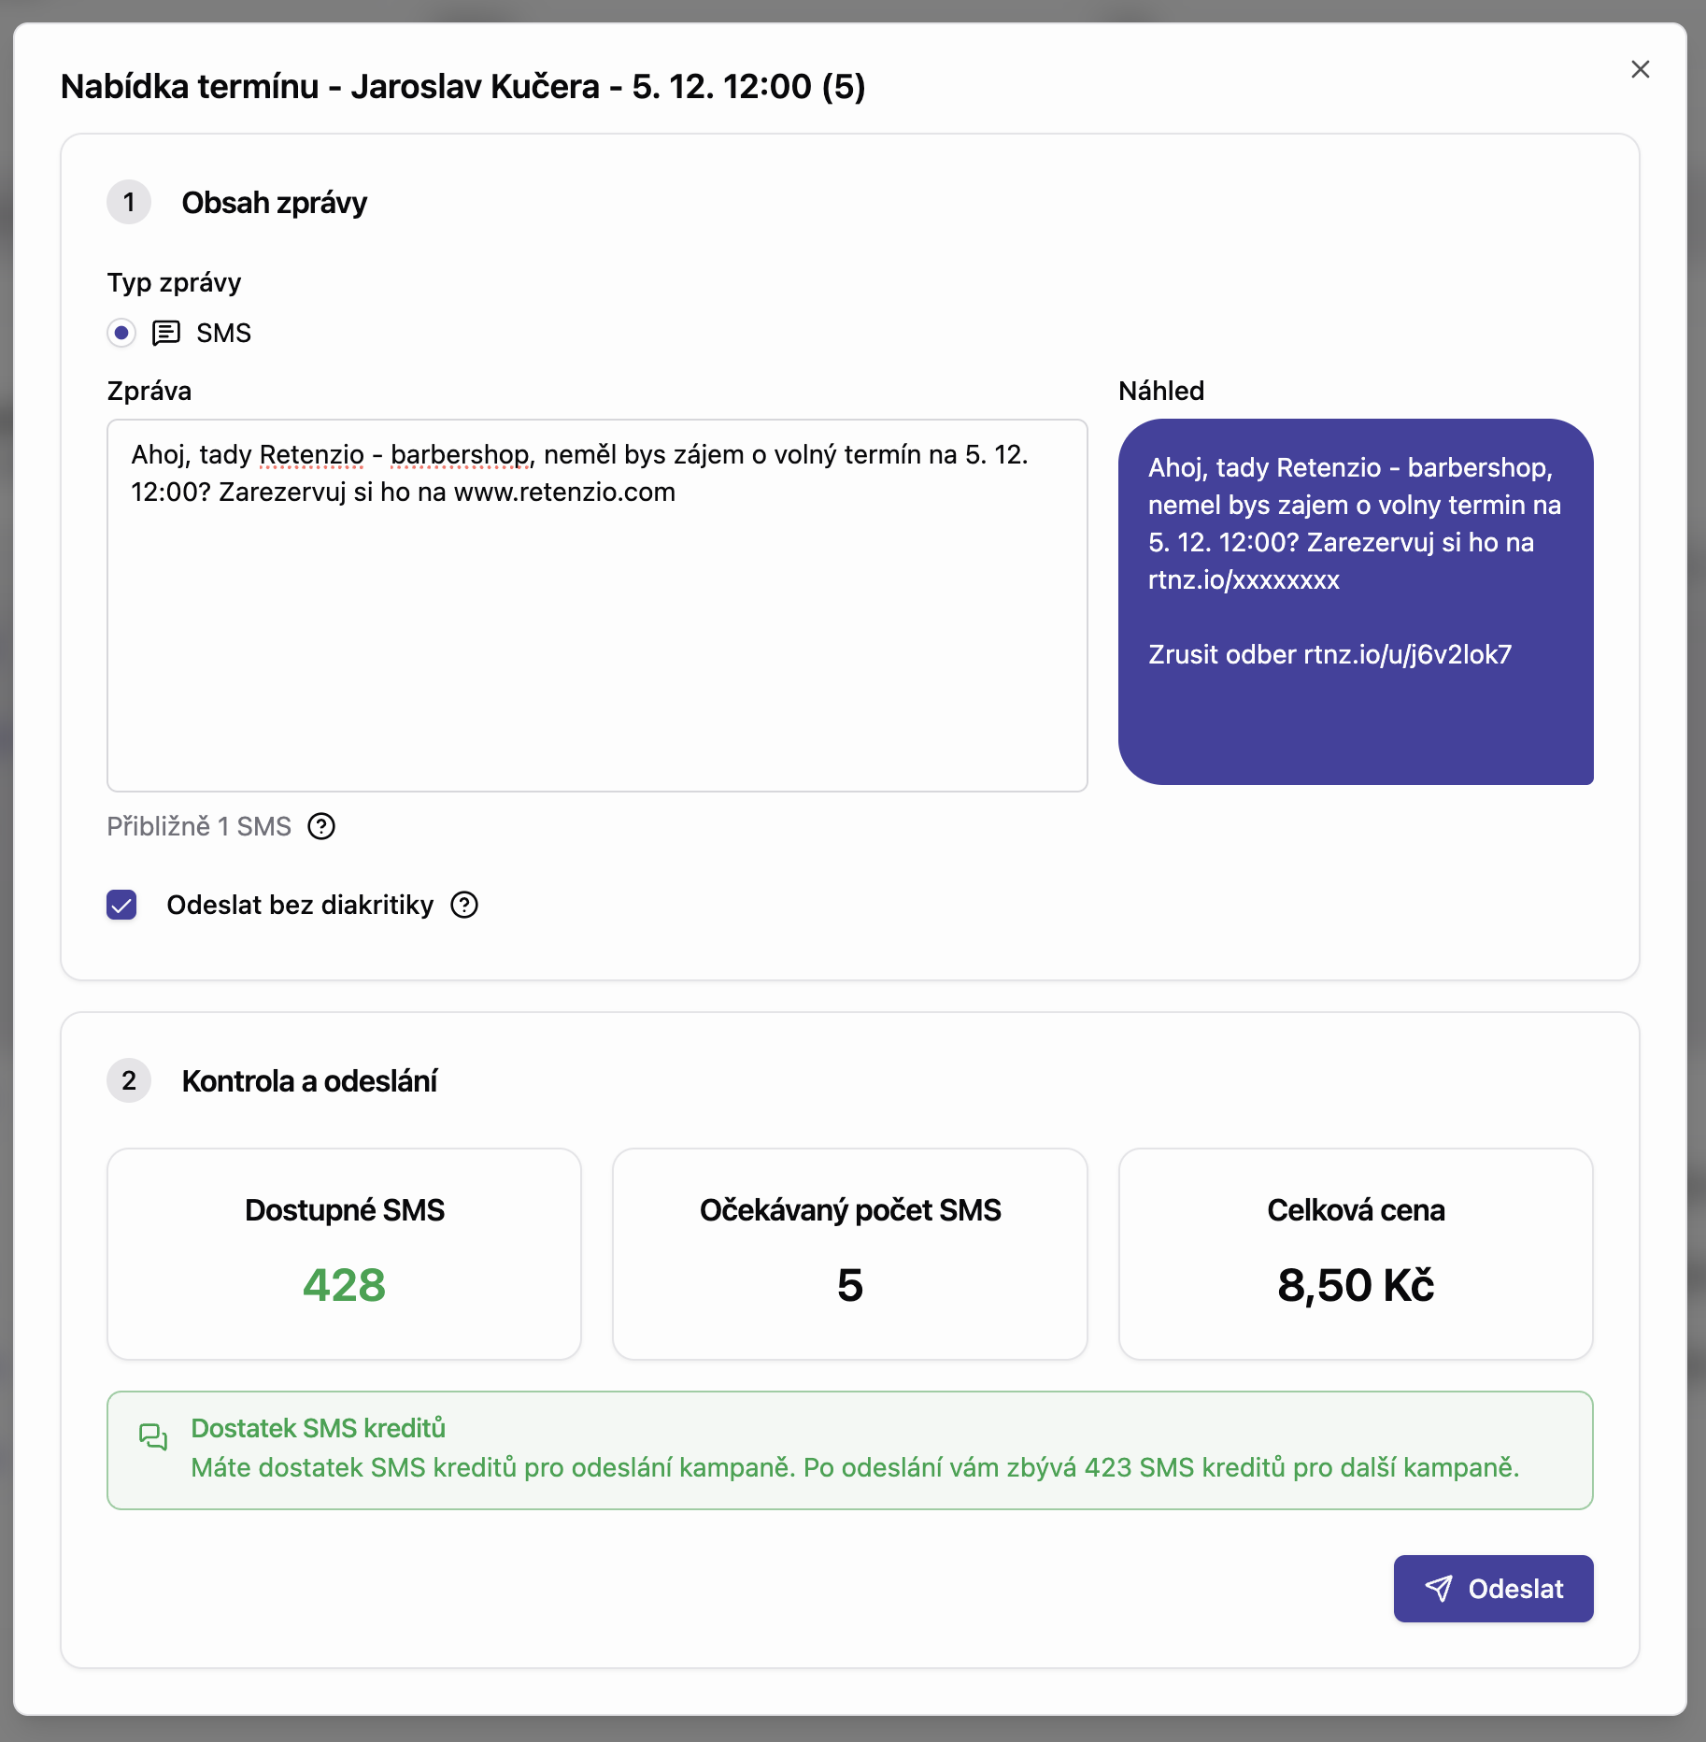Screen dimensions: 1706x1742
Task: Open help icon next to "Přibližně 1 SMS"
Action: pyautogui.click(x=320, y=826)
